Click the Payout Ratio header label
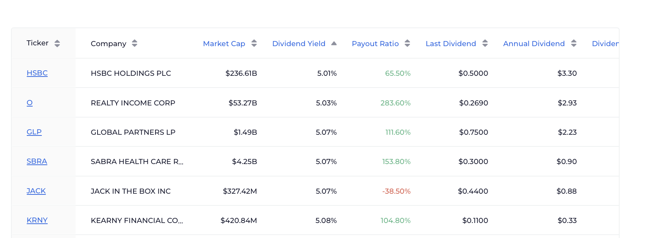The width and height of the screenshot is (646, 238). 375,44
